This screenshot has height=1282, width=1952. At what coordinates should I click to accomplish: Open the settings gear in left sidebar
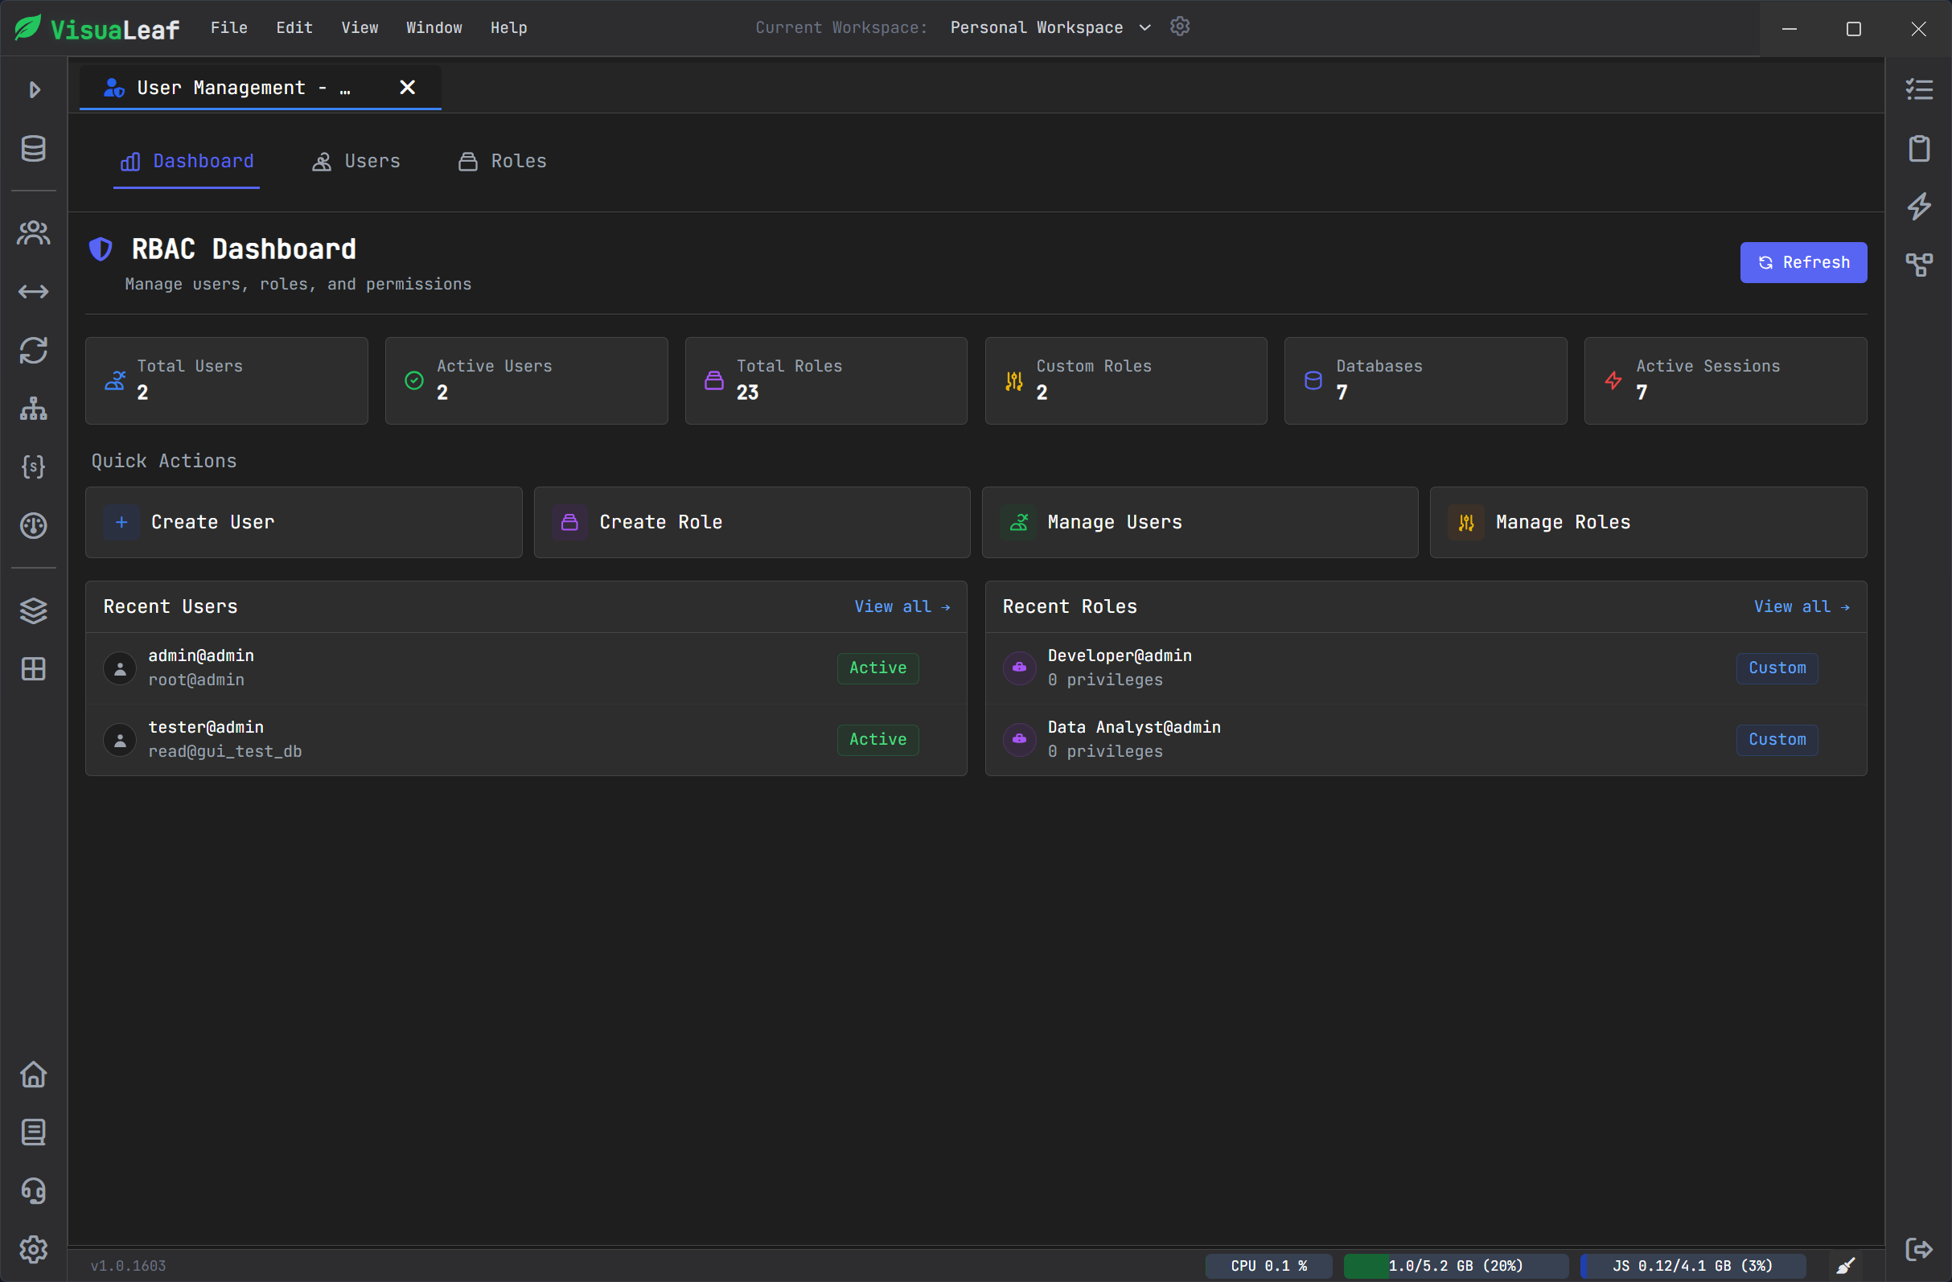(x=34, y=1249)
